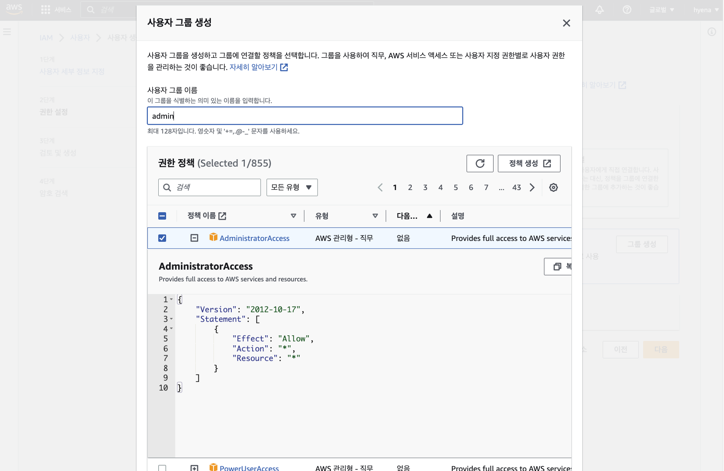Open table preferences gear icon
Image resolution: width=724 pixels, height=471 pixels.
click(x=554, y=187)
